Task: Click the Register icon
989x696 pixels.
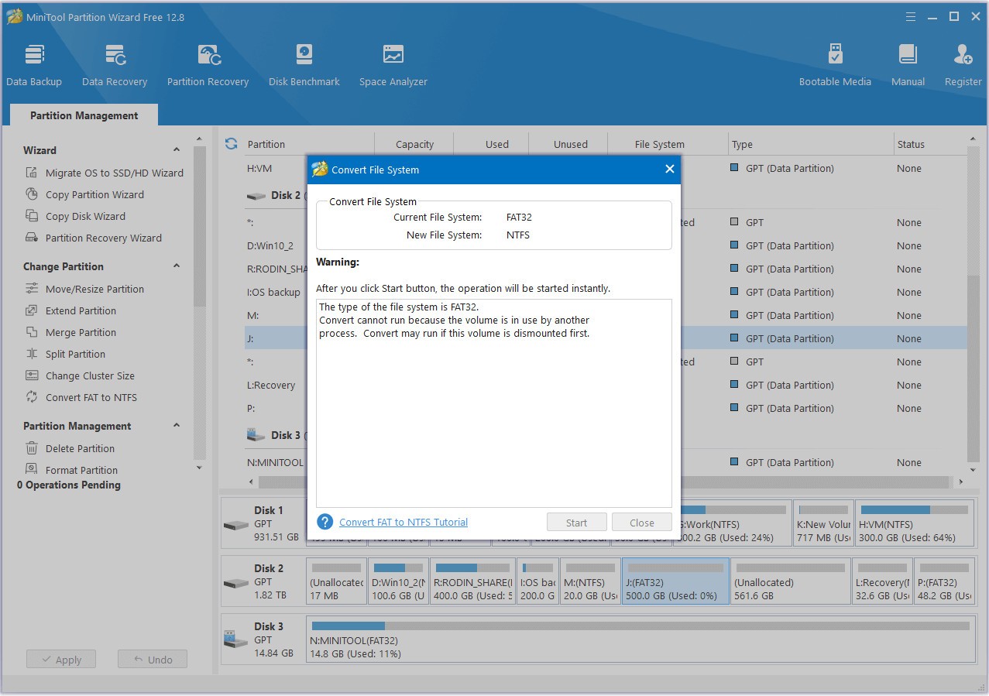Action: pyautogui.click(x=963, y=62)
